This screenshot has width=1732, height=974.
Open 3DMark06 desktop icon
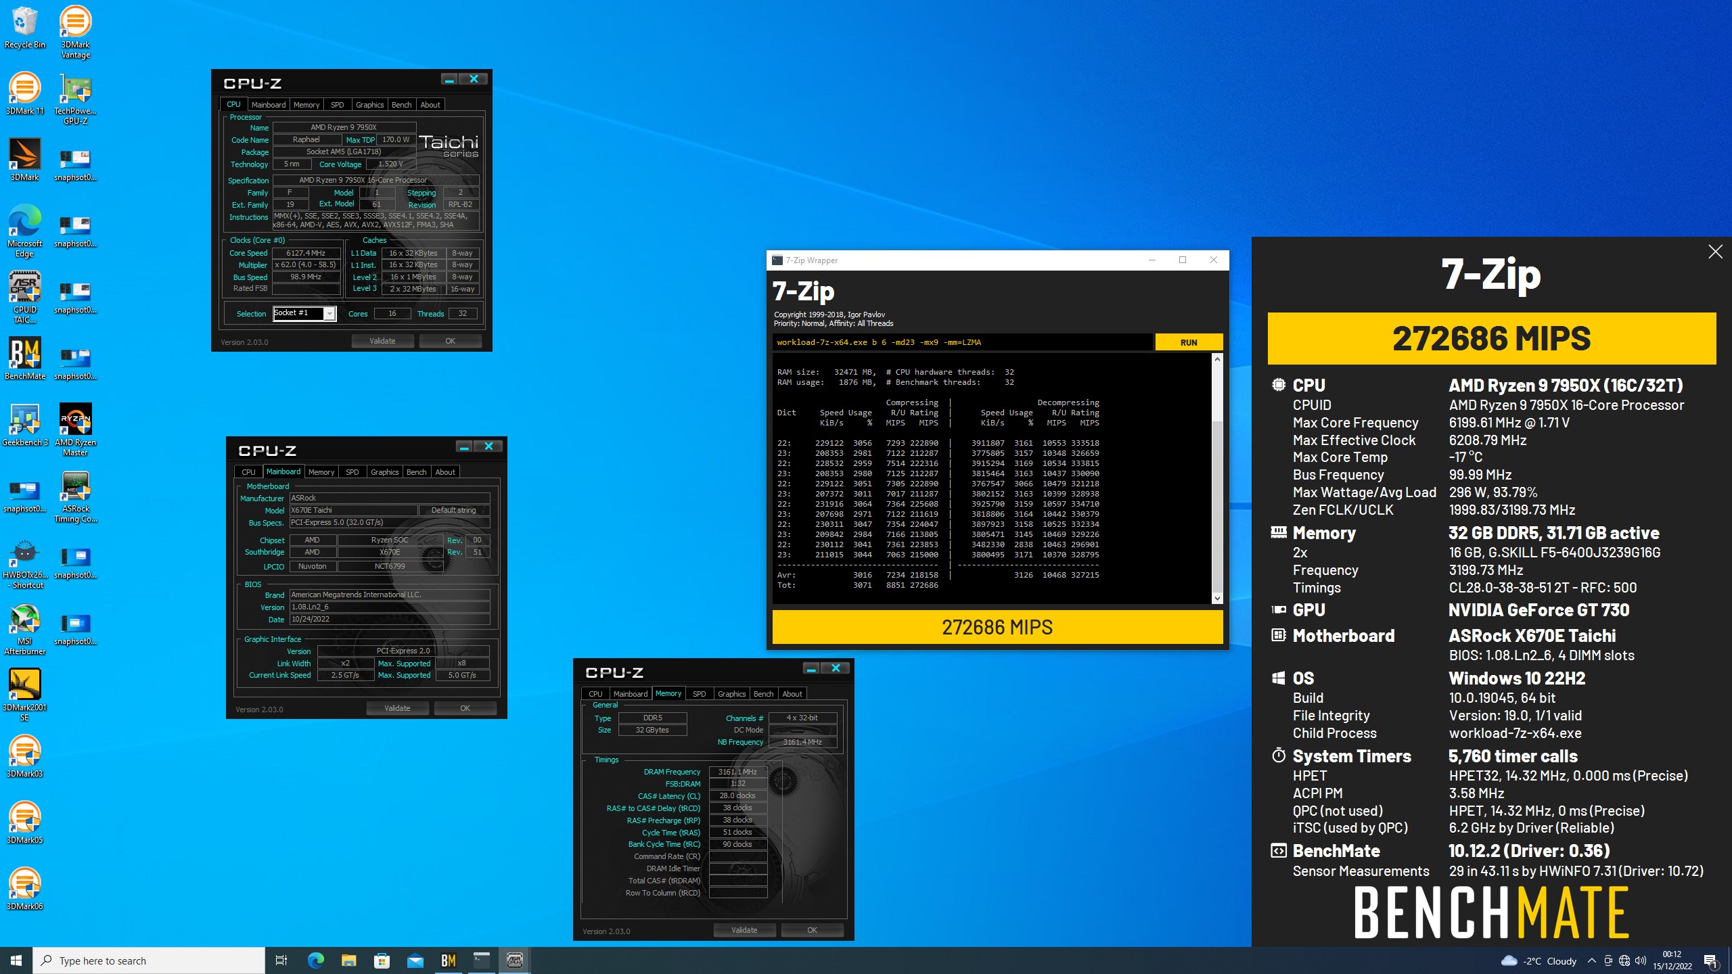[x=25, y=889]
